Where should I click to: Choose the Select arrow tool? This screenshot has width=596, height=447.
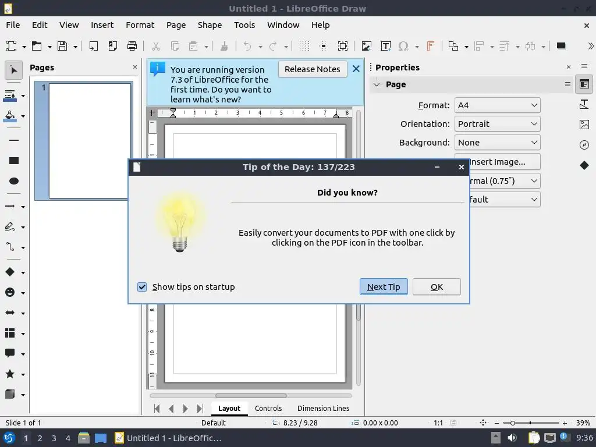pos(14,70)
